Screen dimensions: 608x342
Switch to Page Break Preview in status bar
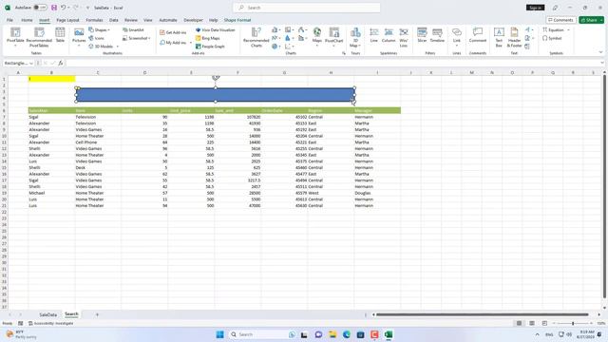click(544, 323)
